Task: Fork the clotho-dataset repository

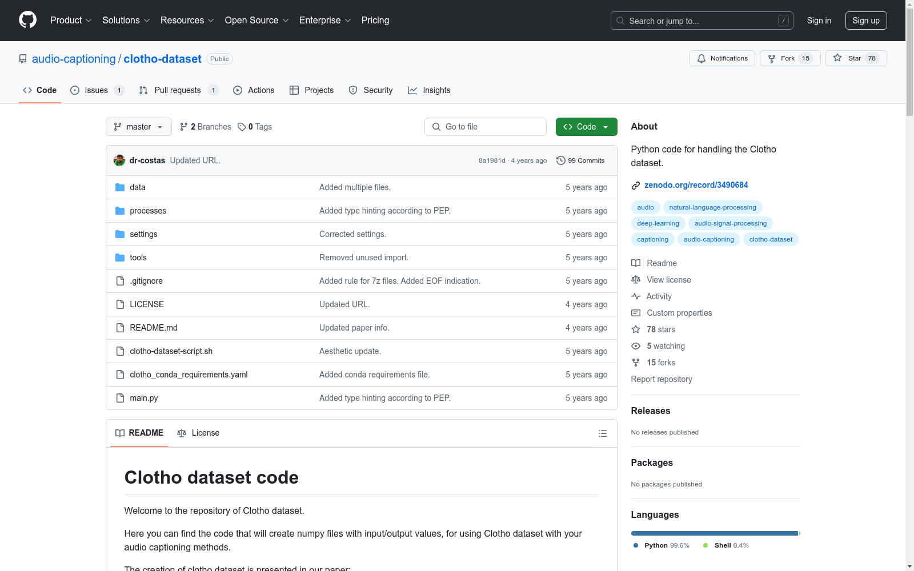Action: (x=790, y=58)
